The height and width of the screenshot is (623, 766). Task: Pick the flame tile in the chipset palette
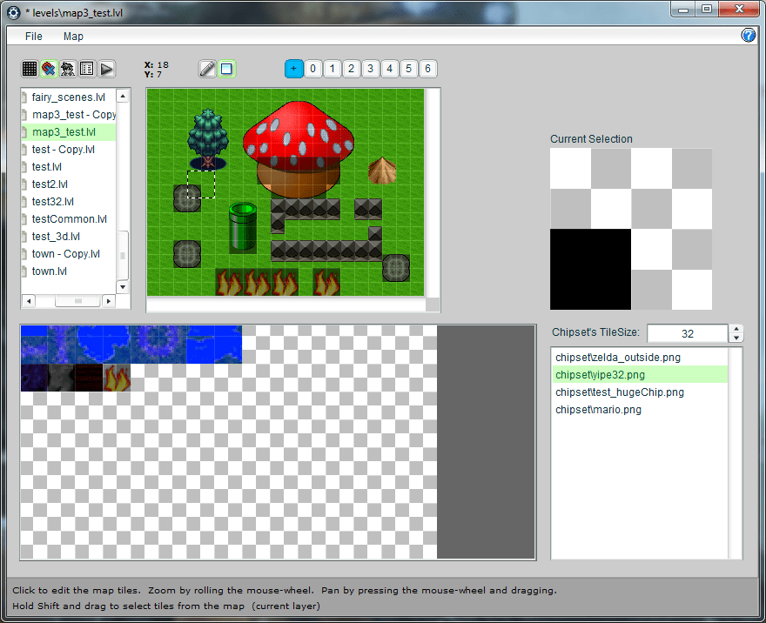pos(116,378)
